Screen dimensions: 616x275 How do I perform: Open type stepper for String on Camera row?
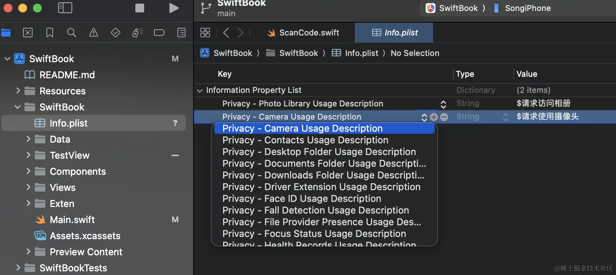click(x=506, y=117)
